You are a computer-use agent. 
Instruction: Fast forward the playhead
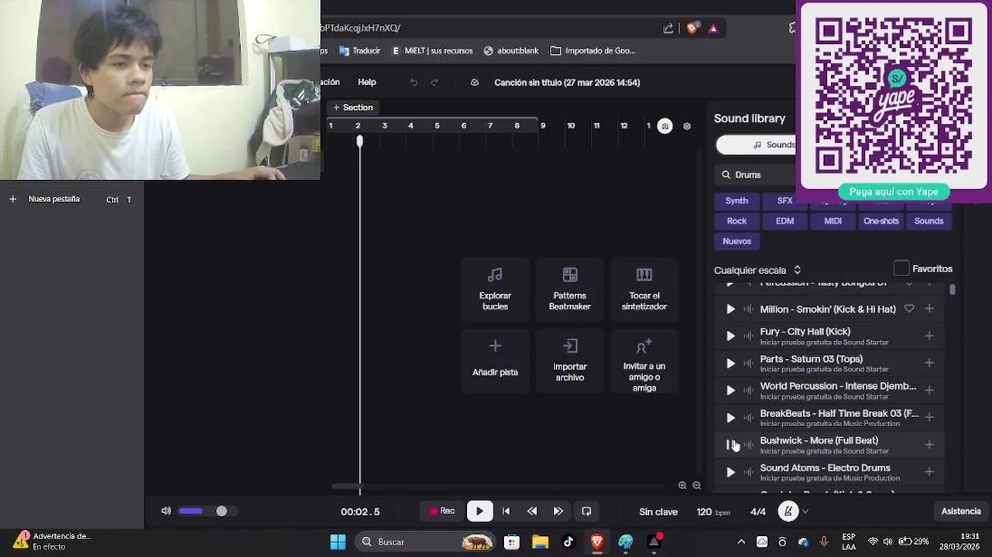pyautogui.click(x=558, y=511)
